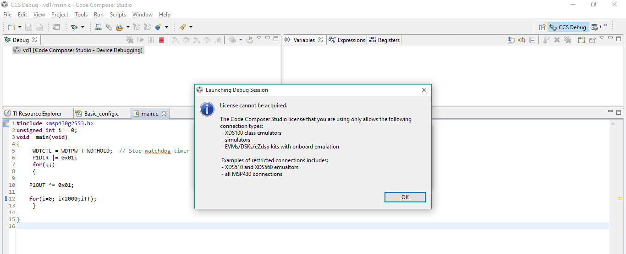Click the Load Program icon in toolbar
626x254 pixels.
coord(120,27)
